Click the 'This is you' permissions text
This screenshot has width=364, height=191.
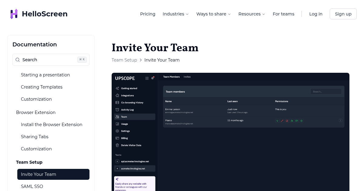[x=281, y=109]
